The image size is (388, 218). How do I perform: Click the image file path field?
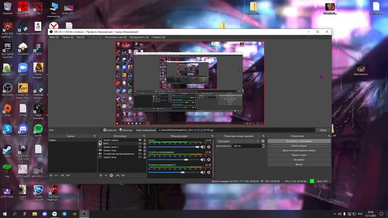pos(236,130)
